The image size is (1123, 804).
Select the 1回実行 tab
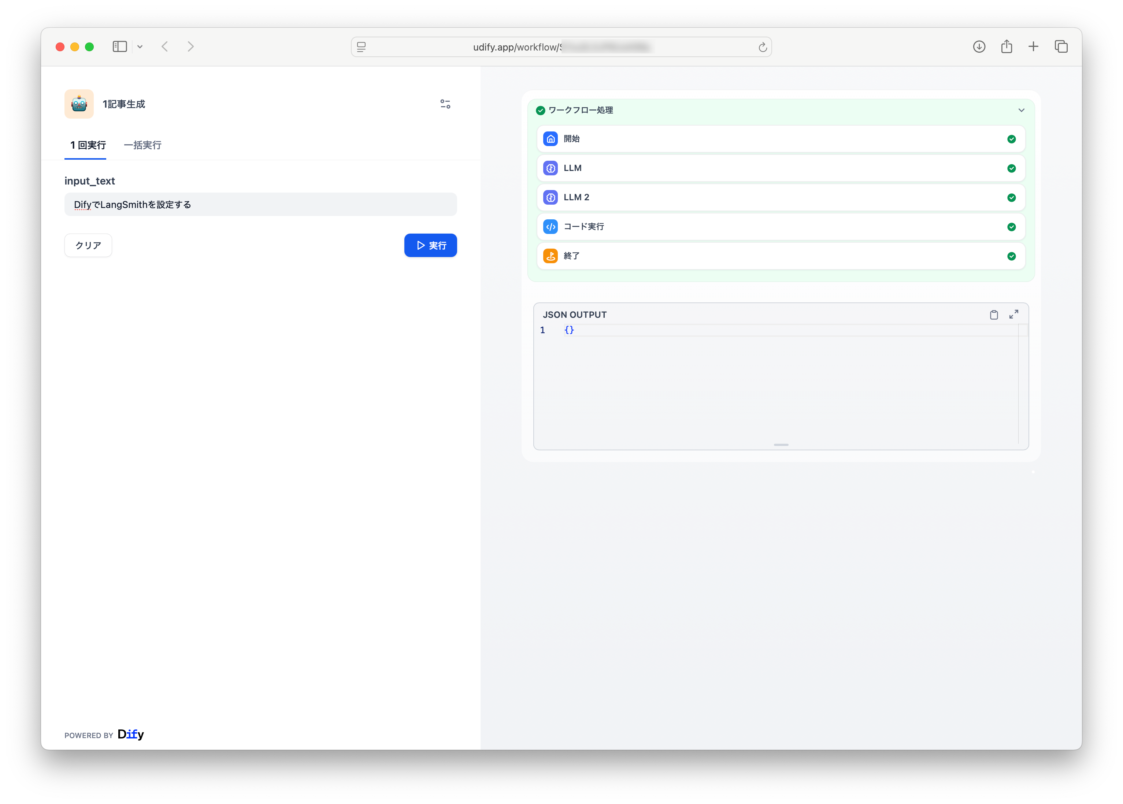(x=88, y=146)
